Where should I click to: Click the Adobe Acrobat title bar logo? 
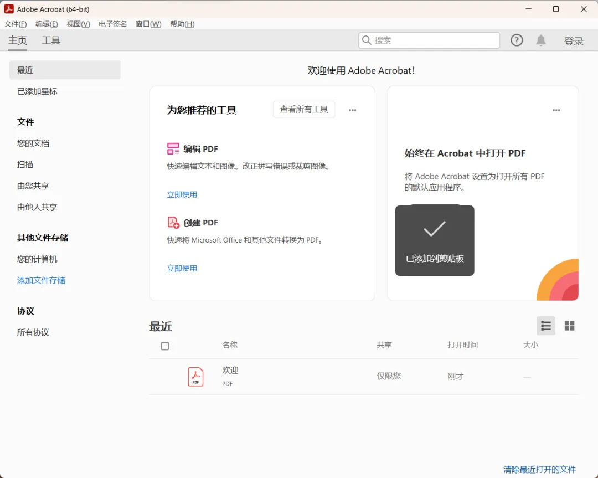[x=9, y=9]
